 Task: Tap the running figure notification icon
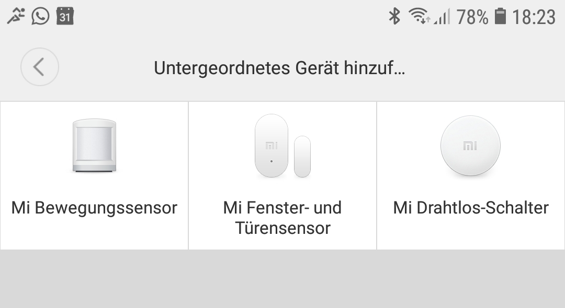click(x=16, y=16)
